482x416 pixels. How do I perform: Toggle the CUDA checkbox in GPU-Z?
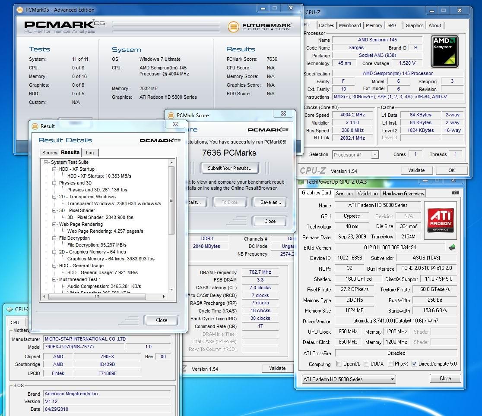click(366, 363)
